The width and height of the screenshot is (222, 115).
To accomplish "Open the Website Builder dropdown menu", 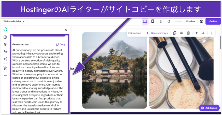I will [14, 21].
